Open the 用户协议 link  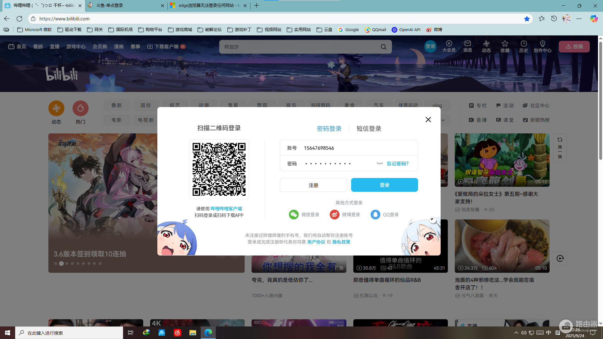coord(316,242)
